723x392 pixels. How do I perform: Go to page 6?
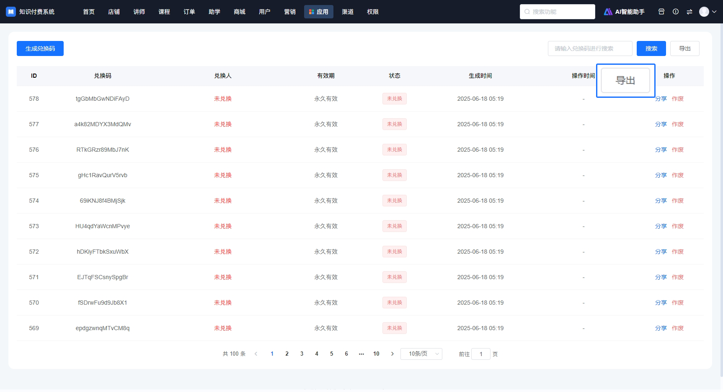346,354
